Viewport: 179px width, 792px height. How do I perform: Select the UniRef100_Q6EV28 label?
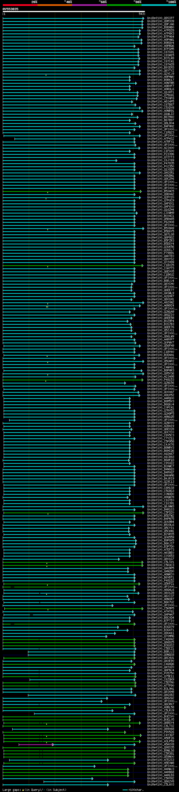click(x=161, y=429)
